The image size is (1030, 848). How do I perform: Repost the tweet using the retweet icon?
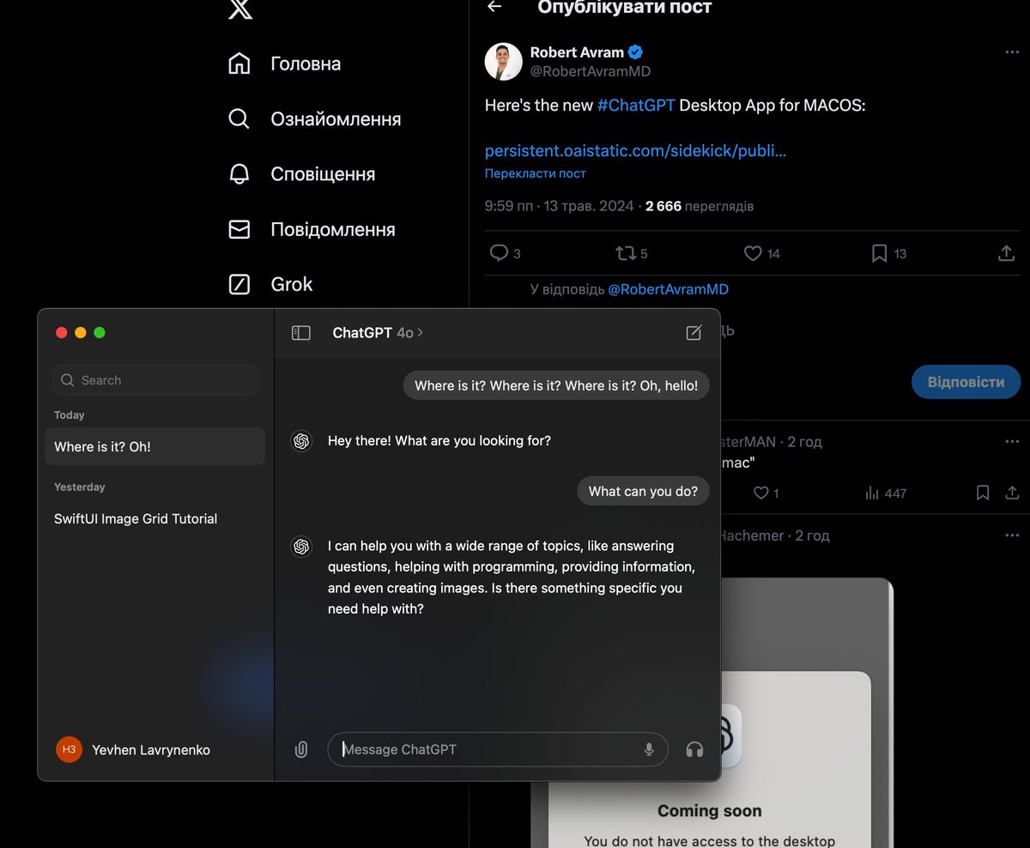click(x=626, y=253)
